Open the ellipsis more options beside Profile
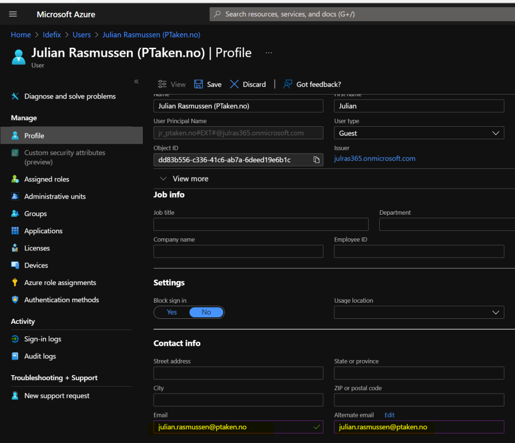 269,53
